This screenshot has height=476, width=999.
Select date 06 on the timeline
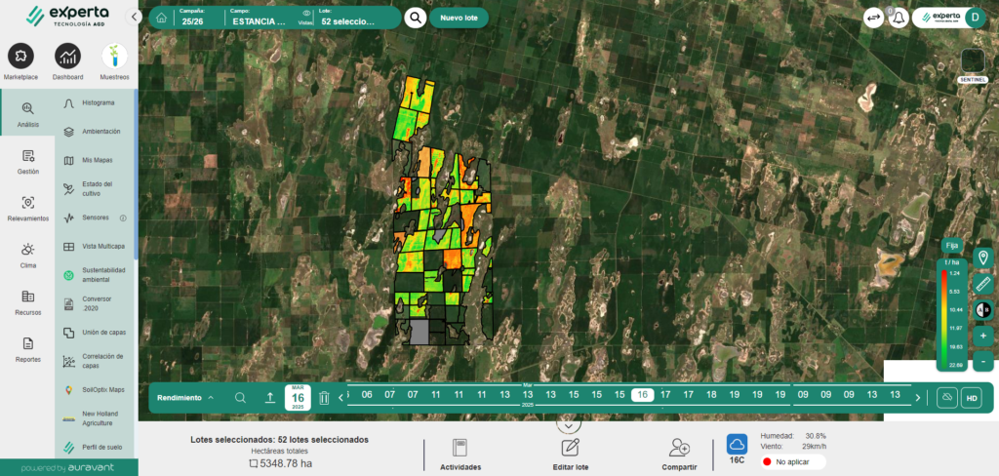click(x=367, y=395)
